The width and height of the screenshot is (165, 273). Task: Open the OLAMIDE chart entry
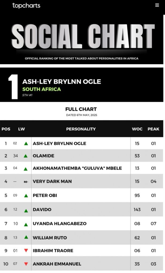pos(44,156)
